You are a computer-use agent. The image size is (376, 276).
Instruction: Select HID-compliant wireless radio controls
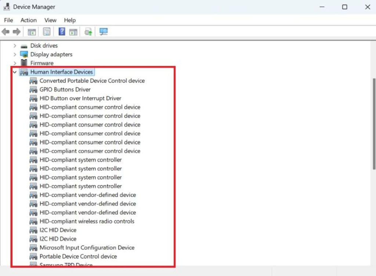click(87, 221)
